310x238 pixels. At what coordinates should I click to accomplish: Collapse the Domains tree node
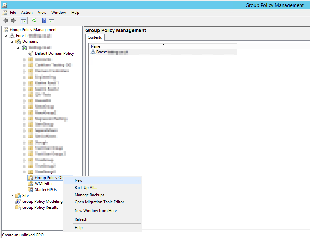[12, 42]
